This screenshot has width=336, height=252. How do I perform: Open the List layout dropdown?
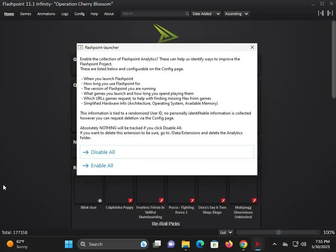(226, 233)
